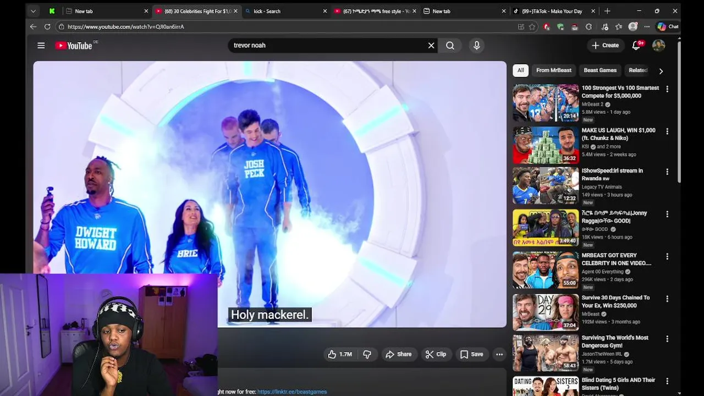704x396 pixels.
Task: Open options for World's Most Dangerous Gym
Action: 667,339
